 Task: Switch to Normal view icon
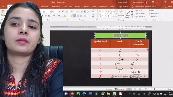point(129,89)
